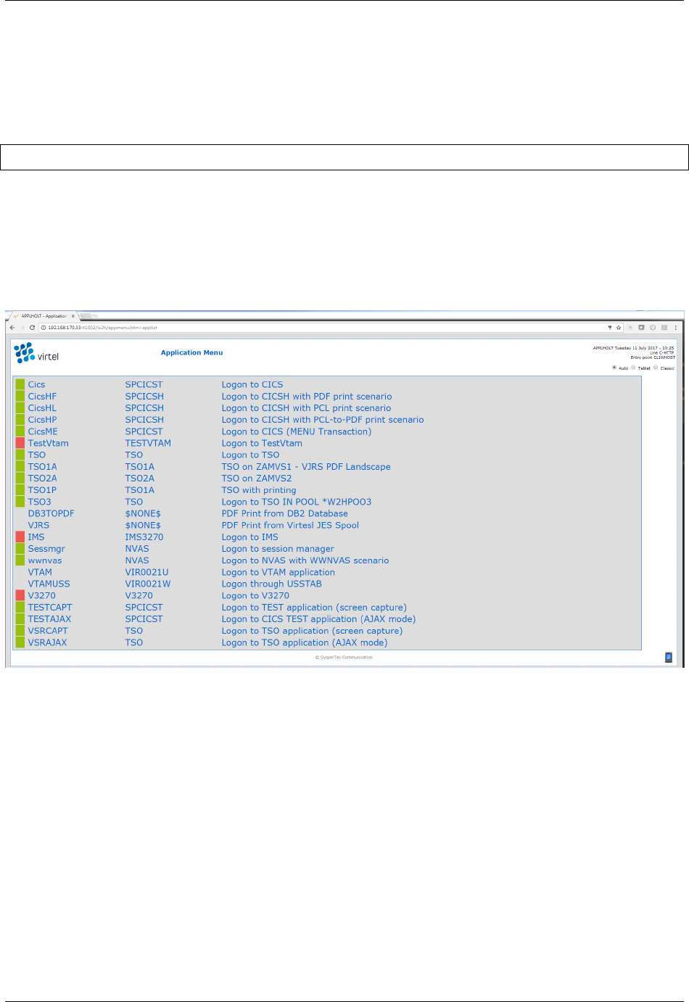The width and height of the screenshot is (689, 1002).
Task: Close the APPLHOLT browser tab
Action: tap(73, 316)
